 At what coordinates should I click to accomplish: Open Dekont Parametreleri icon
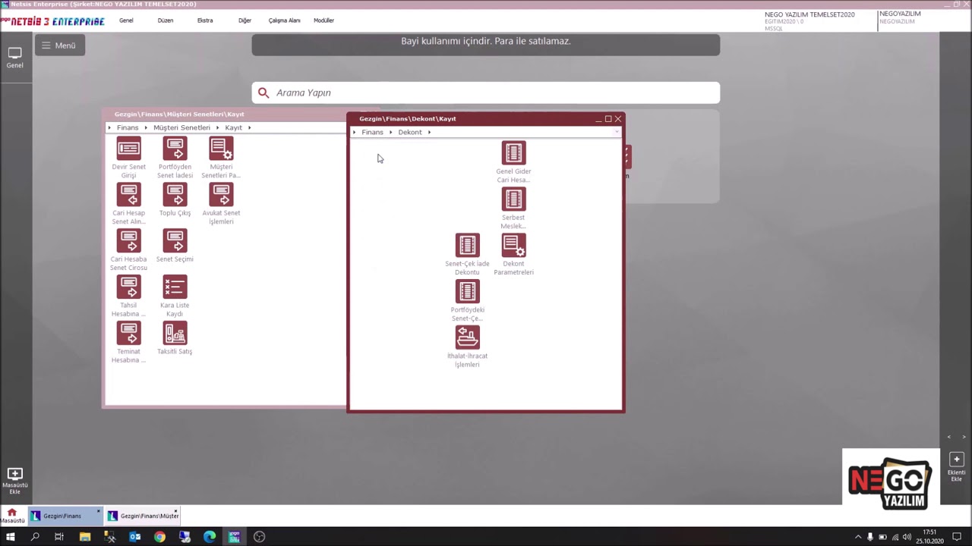(513, 246)
